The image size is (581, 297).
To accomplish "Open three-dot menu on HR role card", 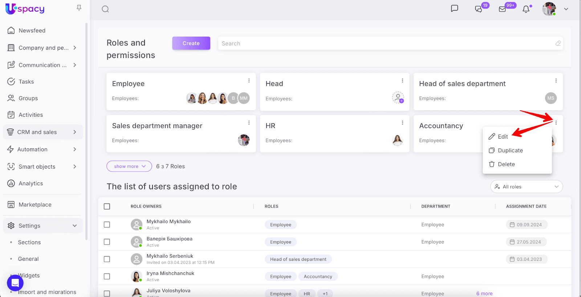I will (x=402, y=123).
